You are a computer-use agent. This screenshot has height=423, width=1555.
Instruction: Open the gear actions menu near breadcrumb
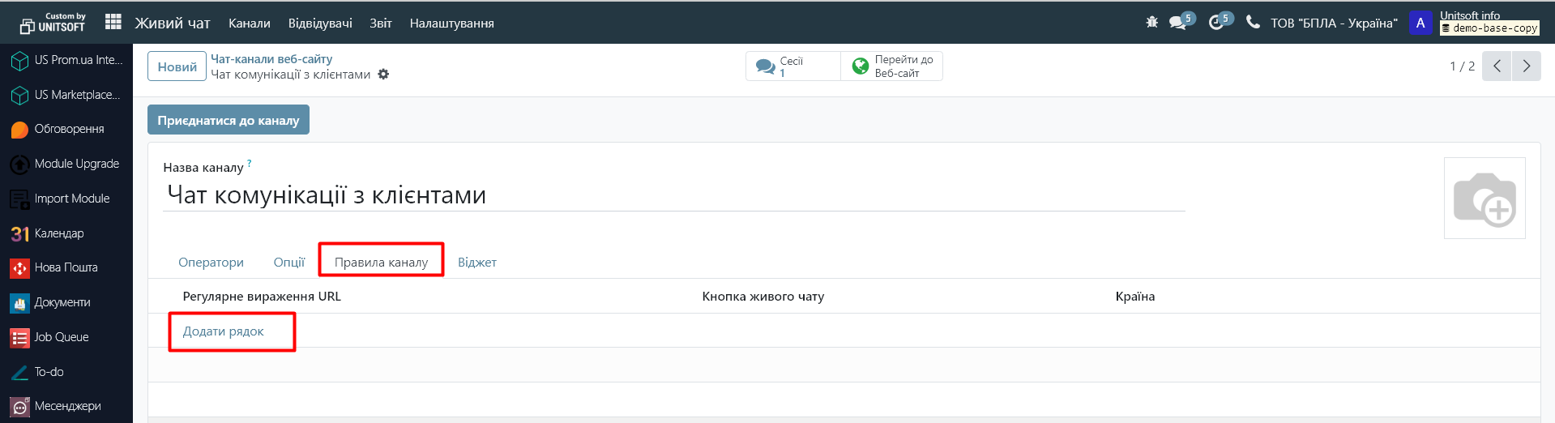click(383, 75)
